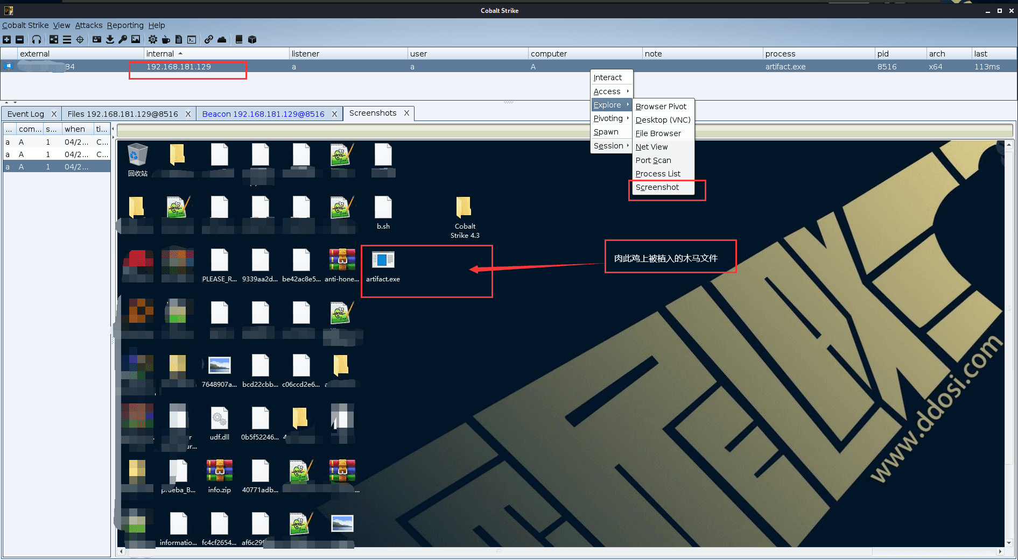Click the About cube icon in toolbar
The image size is (1018, 560).
[252, 39]
